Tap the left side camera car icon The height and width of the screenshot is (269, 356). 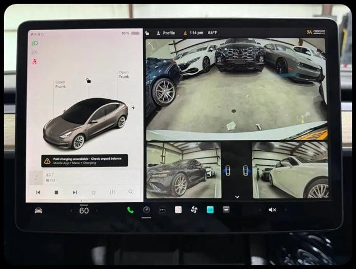pos(228,171)
